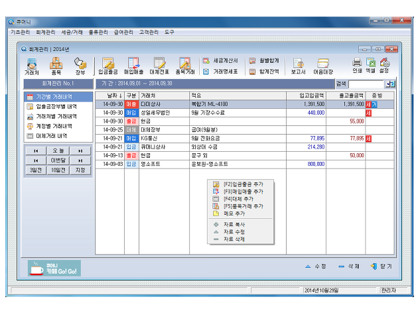This screenshot has width=418, height=313.
Task: Click the 수정 button at bottom
Action: tap(316, 266)
